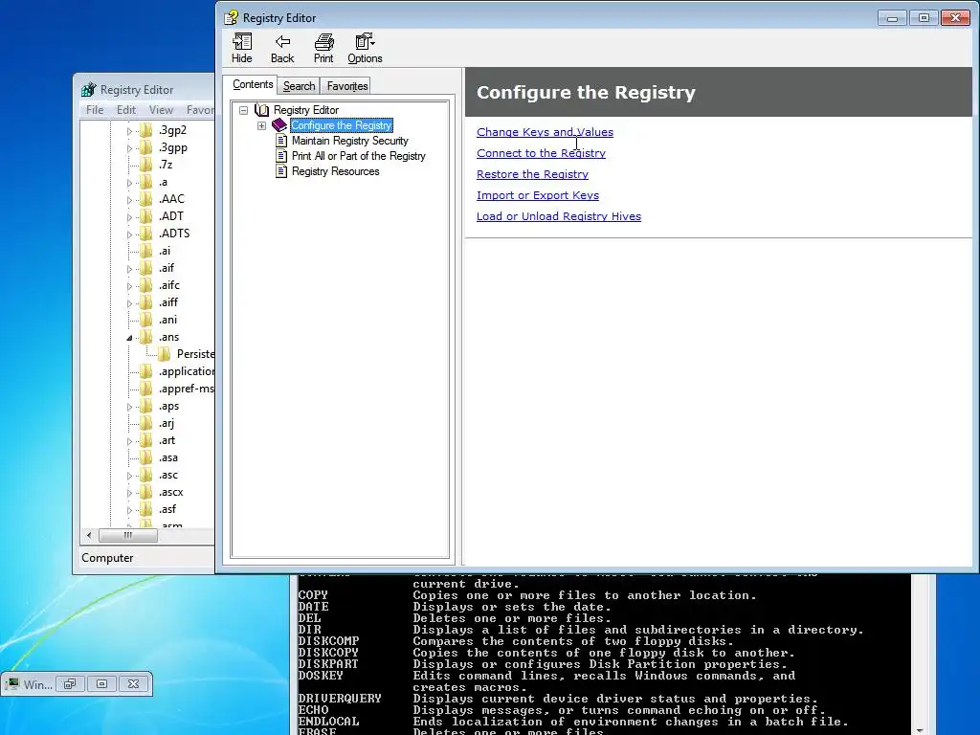Click the purple book icon for Configure the Registry
The width and height of the screenshot is (980, 735).
279,125
